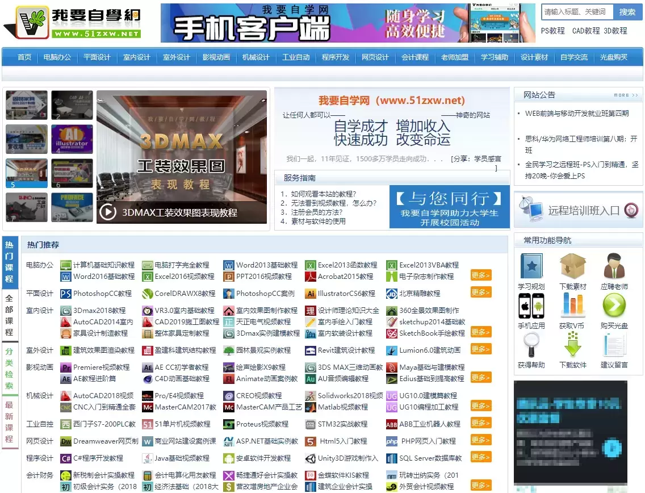Select slideshow thumbnail number 4 (Illustrator)
The image size is (645, 493).
(x=72, y=140)
